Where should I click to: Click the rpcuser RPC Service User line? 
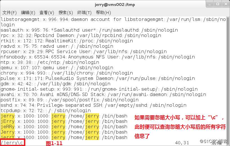pyautogui.click(x=84, y=51)
